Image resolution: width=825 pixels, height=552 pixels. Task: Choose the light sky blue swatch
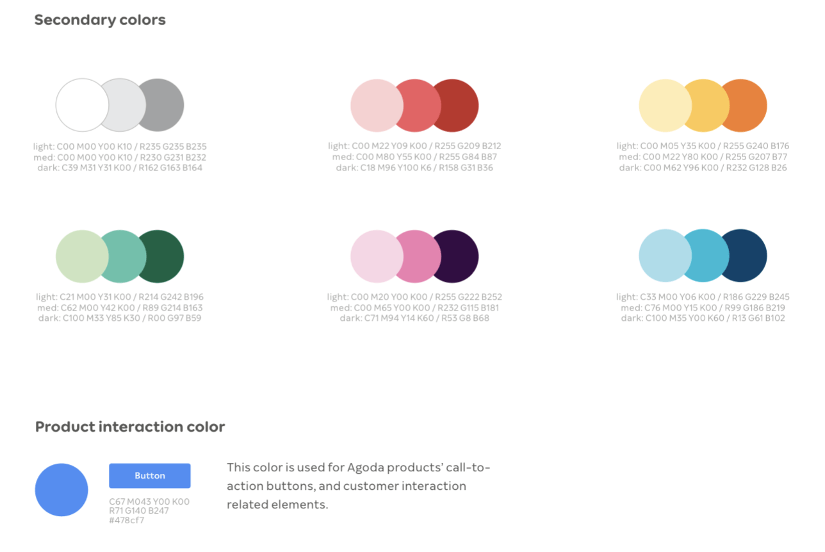pos(665,256)
